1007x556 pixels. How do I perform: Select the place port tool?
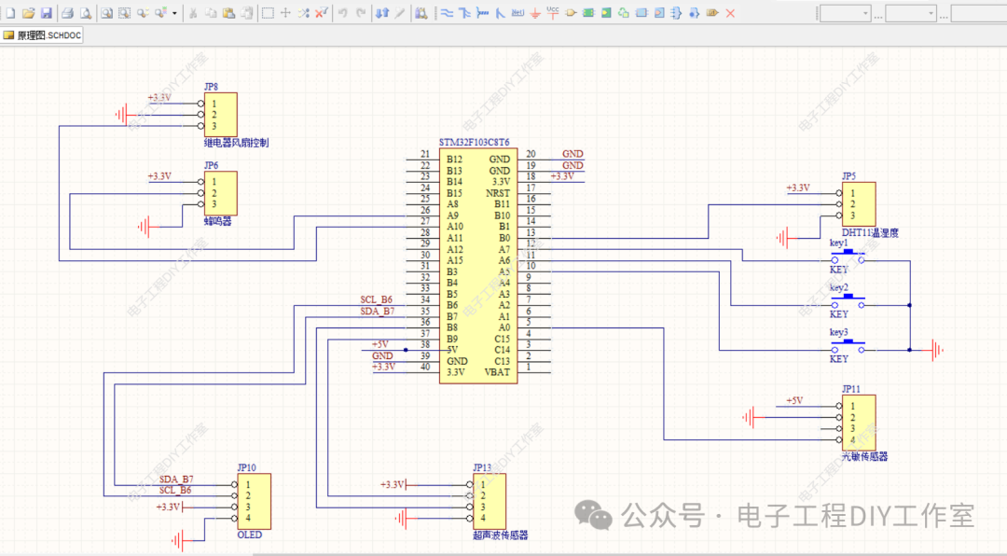[x=711, y=13]
